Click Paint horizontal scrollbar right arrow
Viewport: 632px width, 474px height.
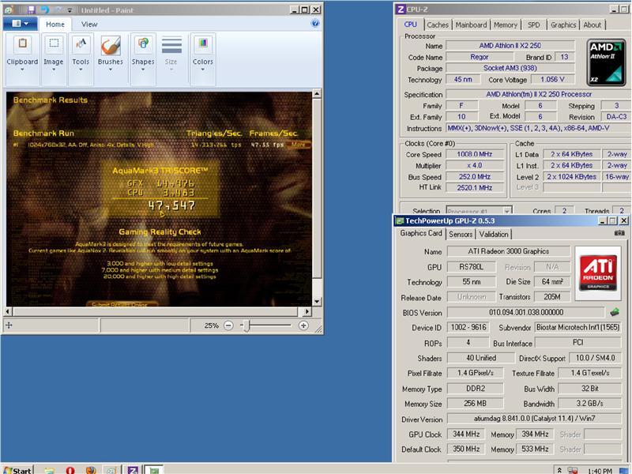307,311
